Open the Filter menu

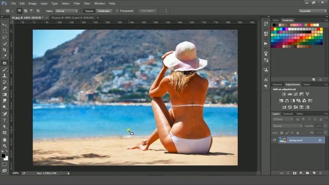click(x=77, y=4)
